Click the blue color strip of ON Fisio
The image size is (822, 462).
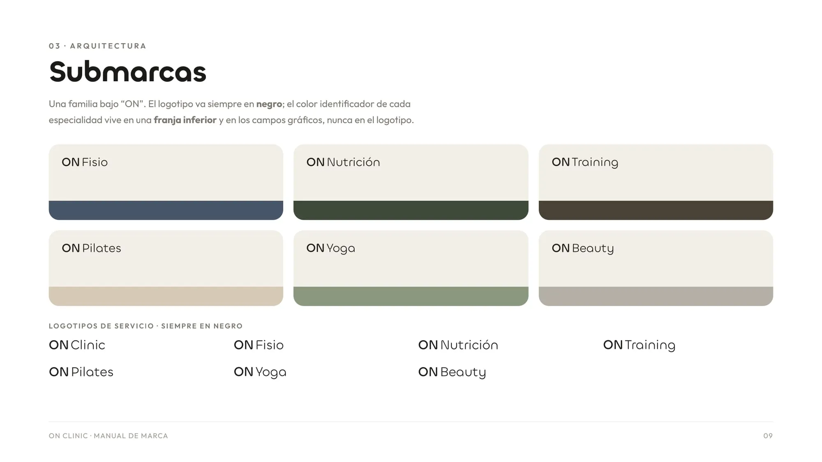tap(166, 210)
